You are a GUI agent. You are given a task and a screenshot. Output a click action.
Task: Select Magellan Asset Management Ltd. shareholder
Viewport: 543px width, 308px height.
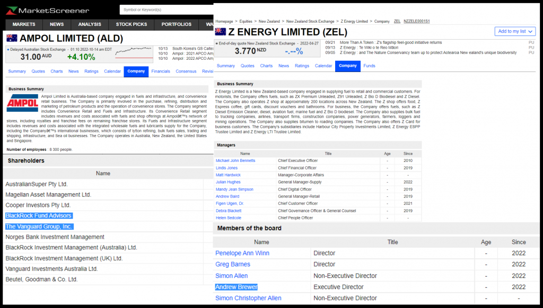click(x=48, y=195)
